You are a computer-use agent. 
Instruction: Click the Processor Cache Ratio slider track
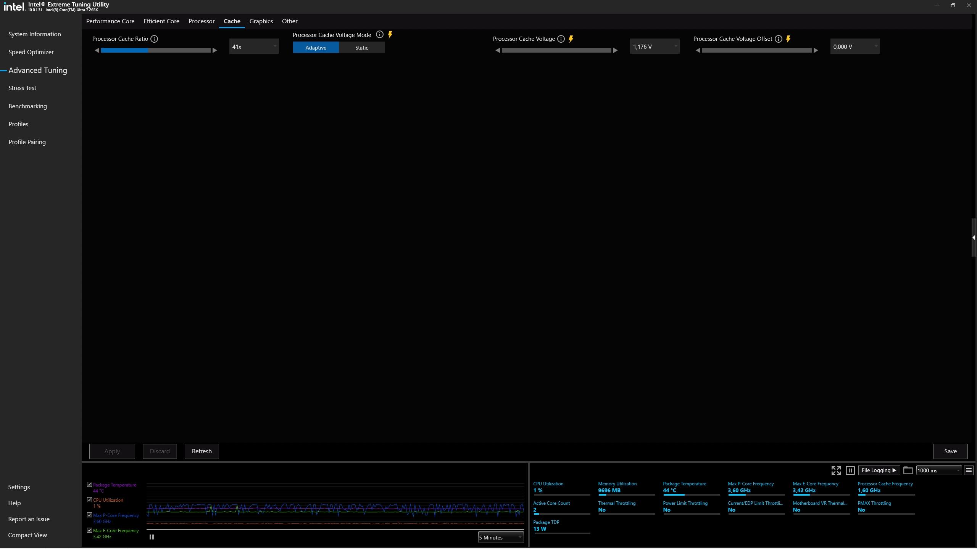pyautogui.click(x=156, y=50)
